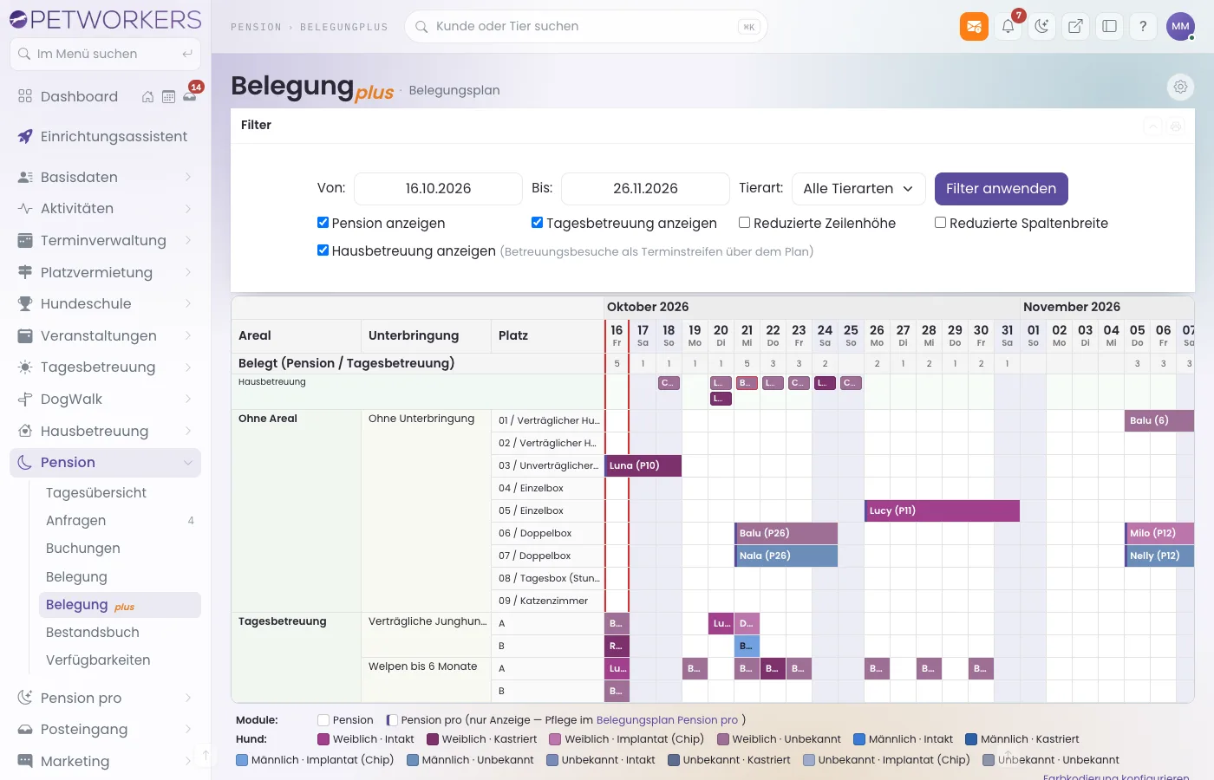1214x780 pixels.
Task: Open the Alle Tierarten dropdown
Action: pyautogui.click(x=858, y=189)
